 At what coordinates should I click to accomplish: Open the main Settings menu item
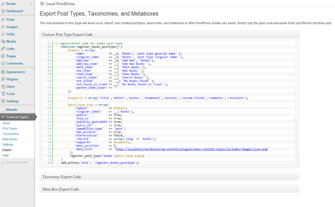(12, 101)
